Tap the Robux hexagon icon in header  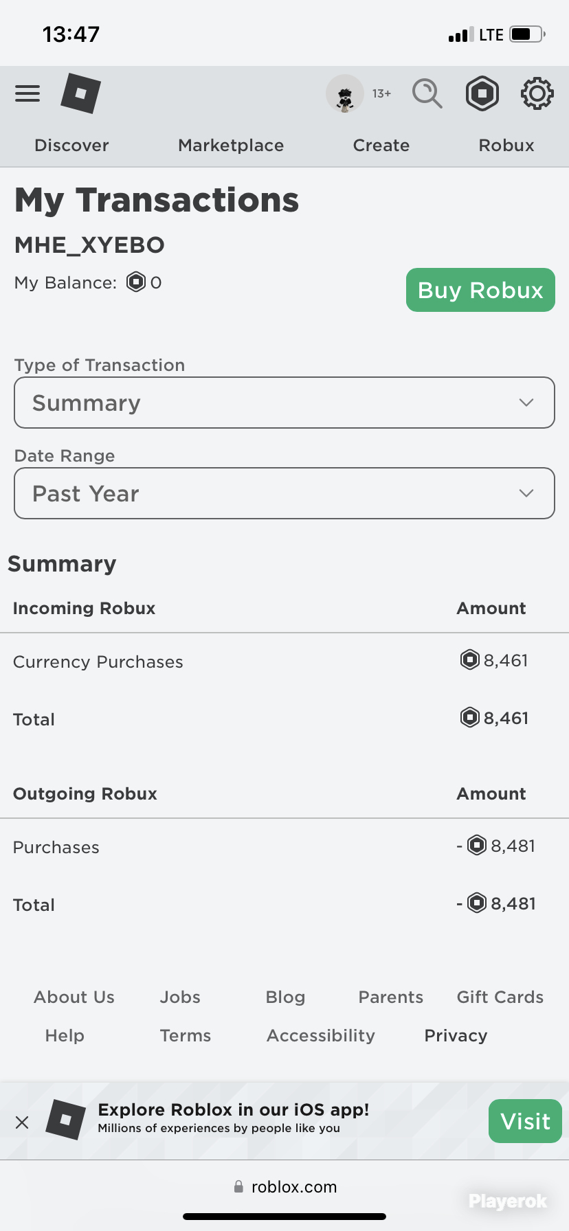coord(482,93)
